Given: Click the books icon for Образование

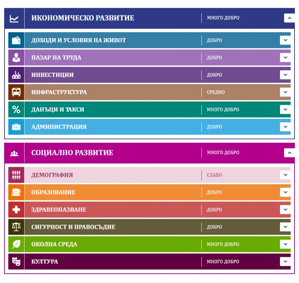Looking at the screenshot, I should tap(16, 193).
